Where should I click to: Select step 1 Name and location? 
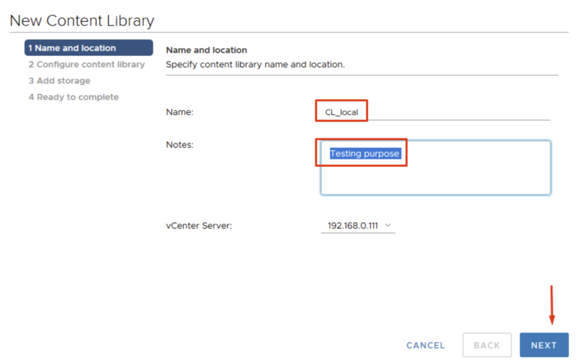pos(88,48)
